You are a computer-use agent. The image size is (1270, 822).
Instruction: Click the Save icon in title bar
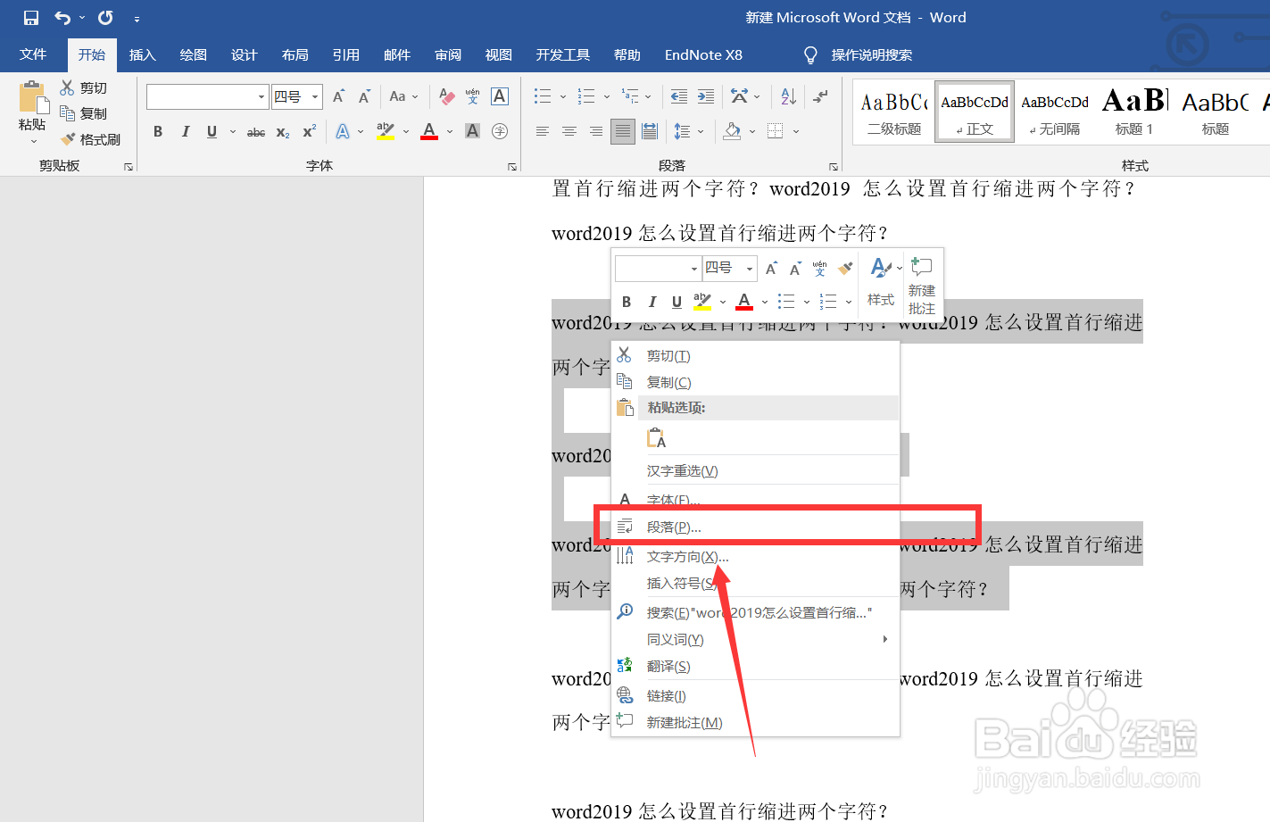tap(31, 18)
